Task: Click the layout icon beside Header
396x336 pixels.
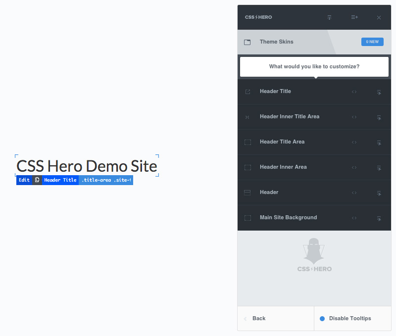Action: (x=247, y=192)
